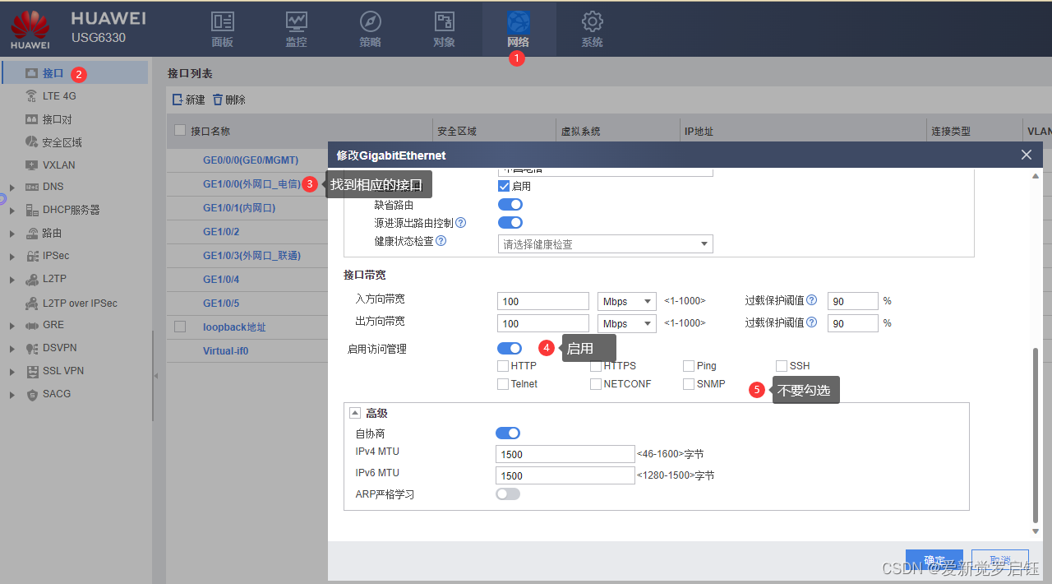
Task: Click the SACG sidebar icon
Action: pos(32,394)
